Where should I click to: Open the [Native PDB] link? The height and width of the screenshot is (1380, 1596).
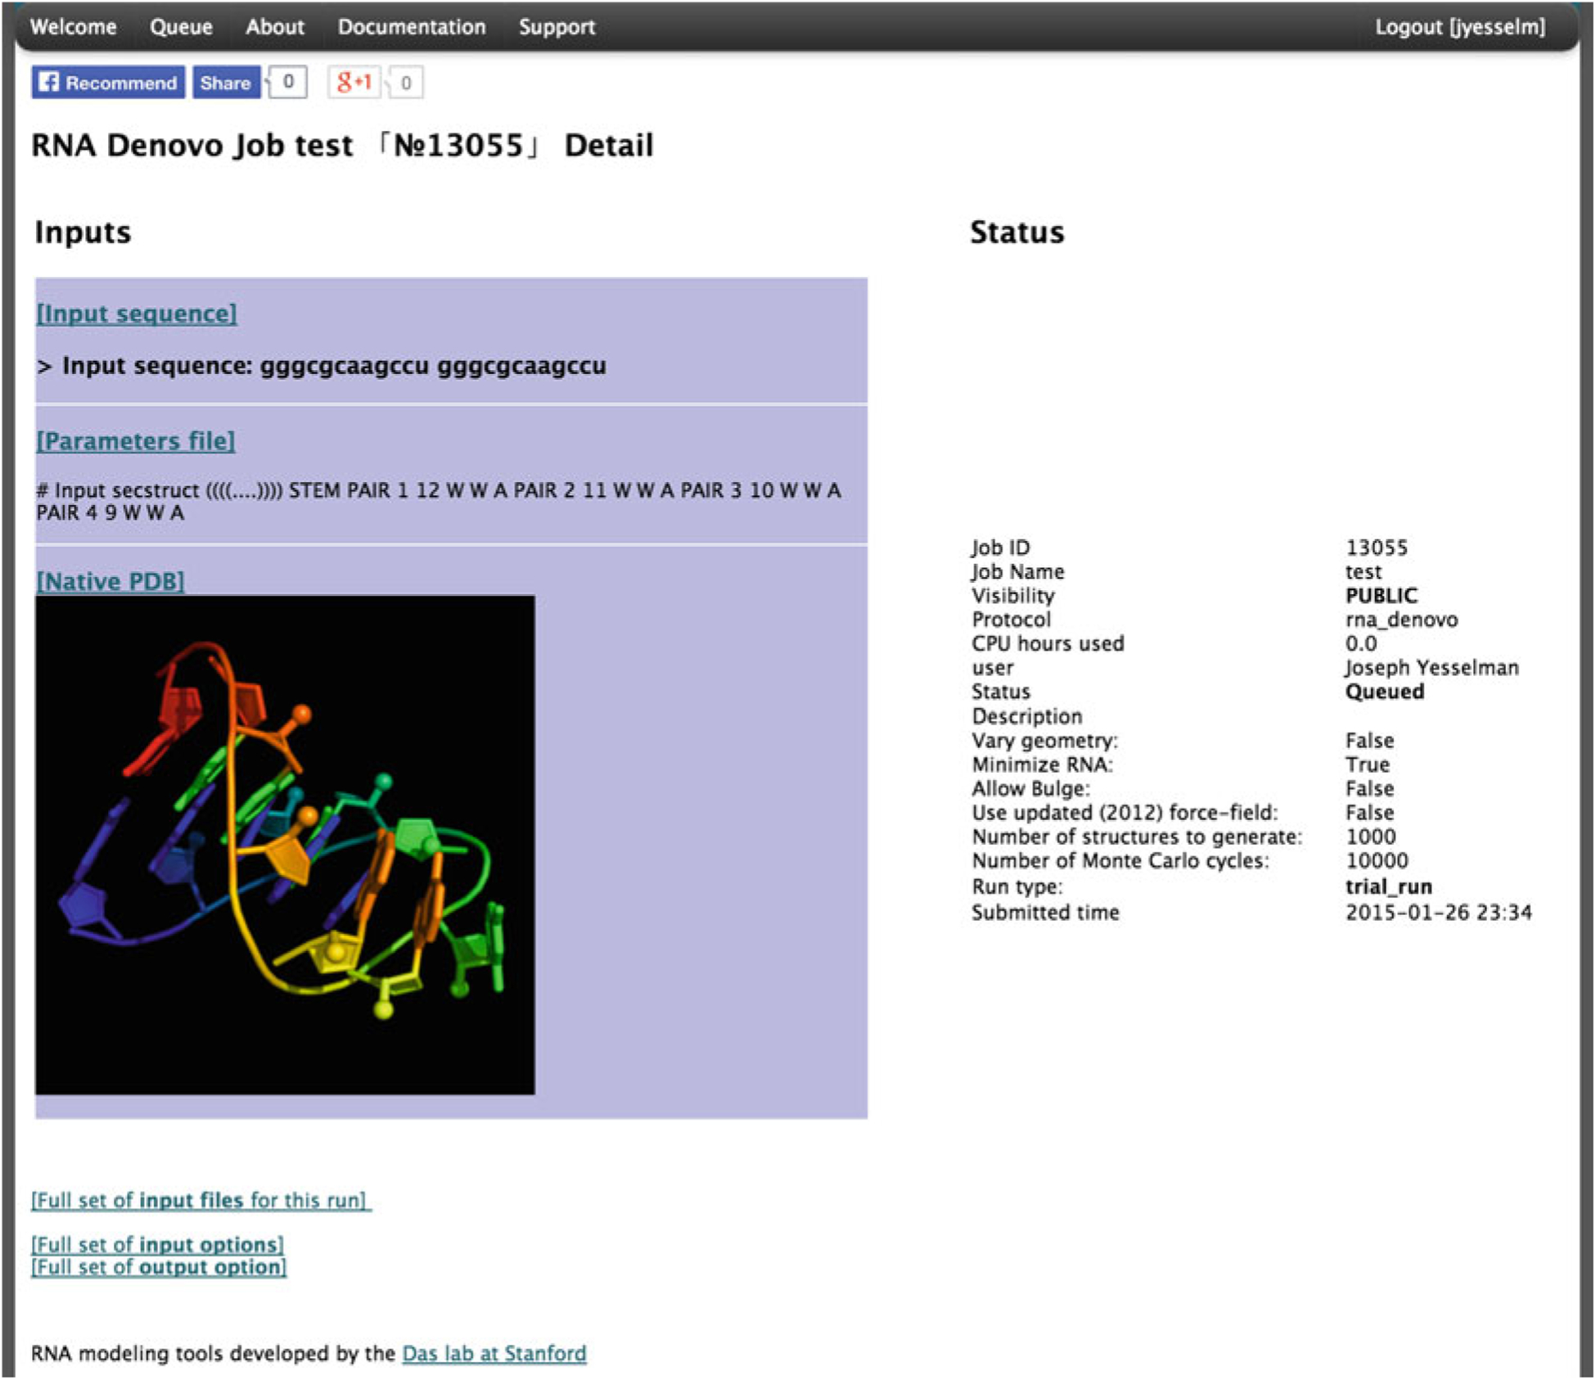tap(110, 581)
